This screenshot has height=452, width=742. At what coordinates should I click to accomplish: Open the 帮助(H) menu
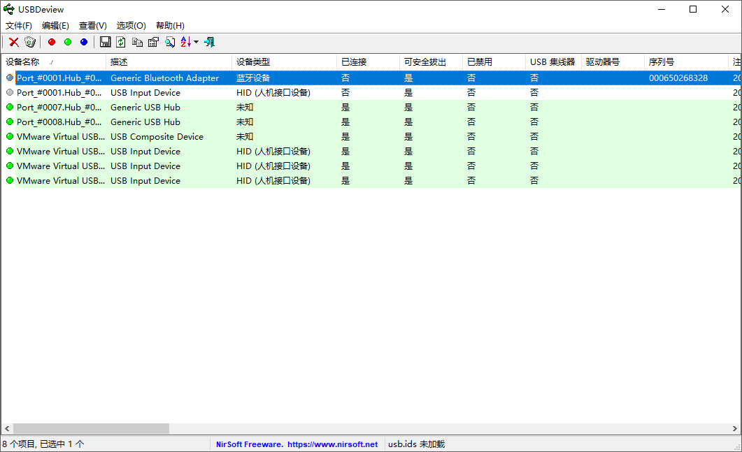tap(170, 26)
